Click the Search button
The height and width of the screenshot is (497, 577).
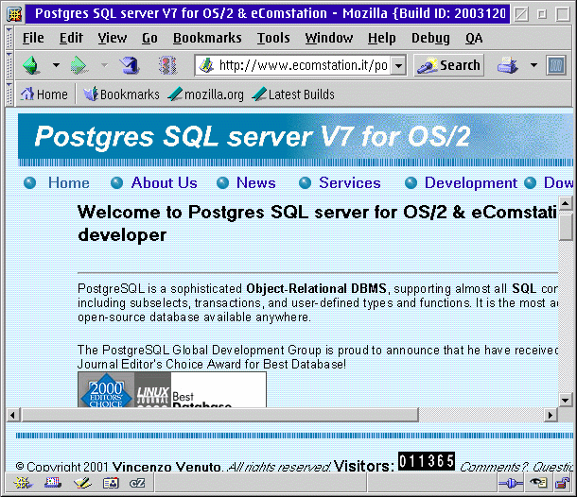pos(448,65)
